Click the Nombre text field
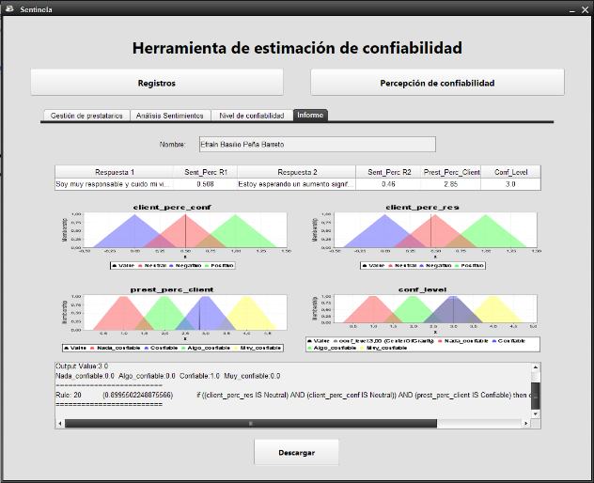This screenshot has width=594, height=483. coord(317,144)
